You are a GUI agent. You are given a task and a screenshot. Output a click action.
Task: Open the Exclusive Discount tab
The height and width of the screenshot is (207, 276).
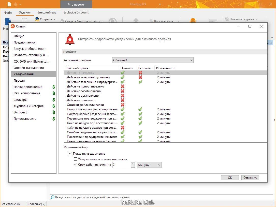[76, 12]
